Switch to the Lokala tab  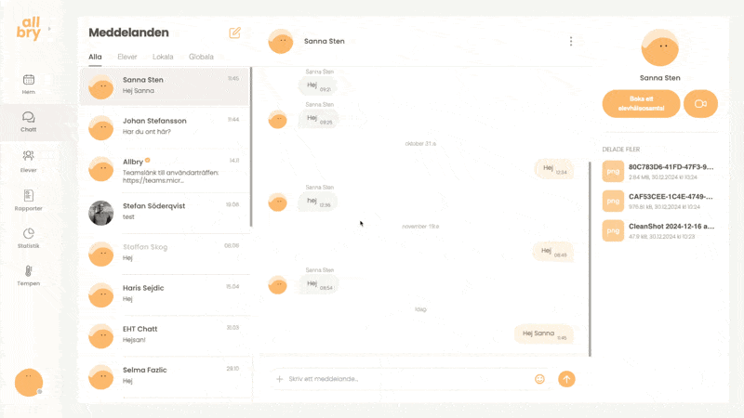[x=163, y=57]
